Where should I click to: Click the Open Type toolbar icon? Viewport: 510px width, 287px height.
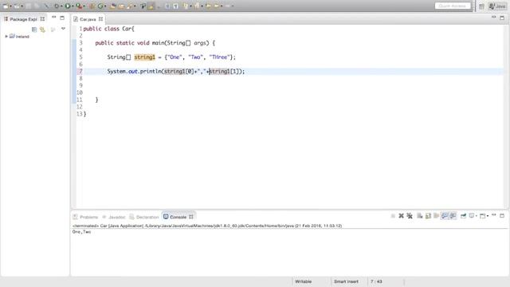[x=112, y=6]
